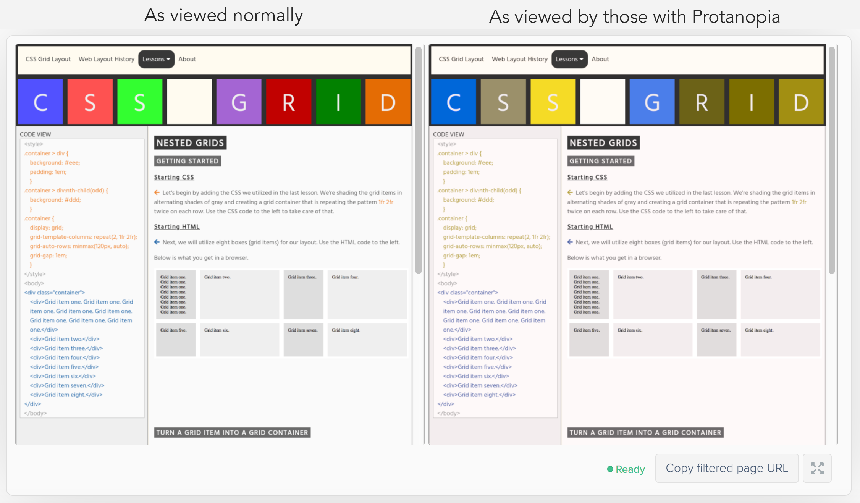Click the Starting HTML heading in Protanopia view

(590, 226)
